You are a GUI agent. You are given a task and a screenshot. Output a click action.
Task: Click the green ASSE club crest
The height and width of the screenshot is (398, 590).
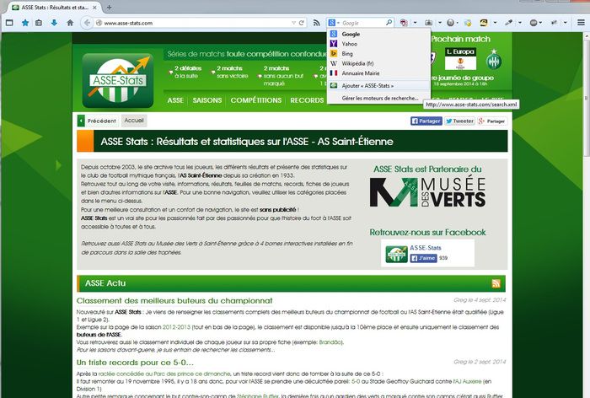point(494,60)
